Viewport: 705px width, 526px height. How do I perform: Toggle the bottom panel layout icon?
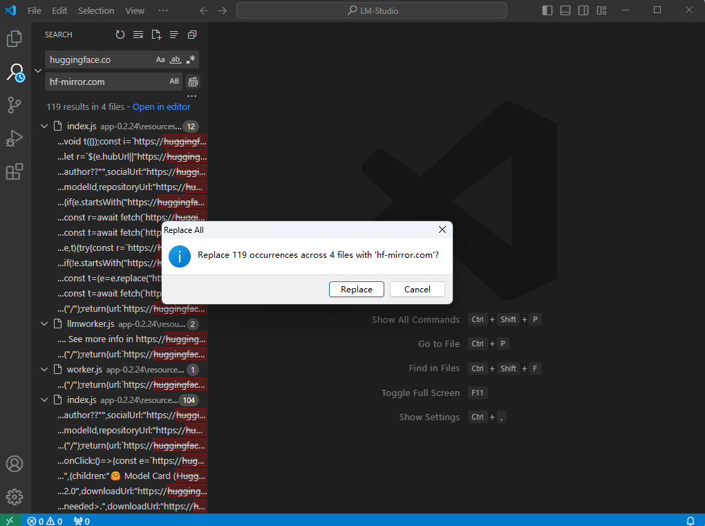pyautogui.click(x=565, y=10)
